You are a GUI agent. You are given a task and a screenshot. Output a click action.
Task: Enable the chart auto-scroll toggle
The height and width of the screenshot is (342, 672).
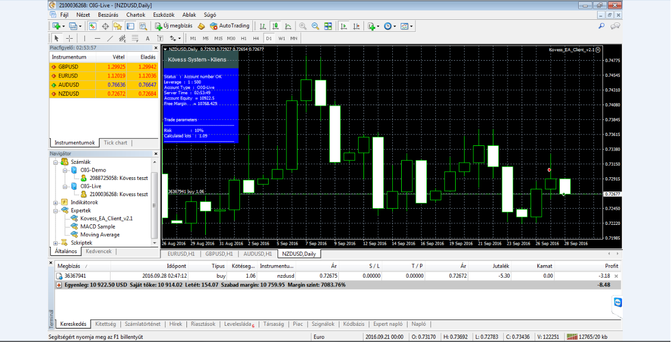tap(344, 26)
